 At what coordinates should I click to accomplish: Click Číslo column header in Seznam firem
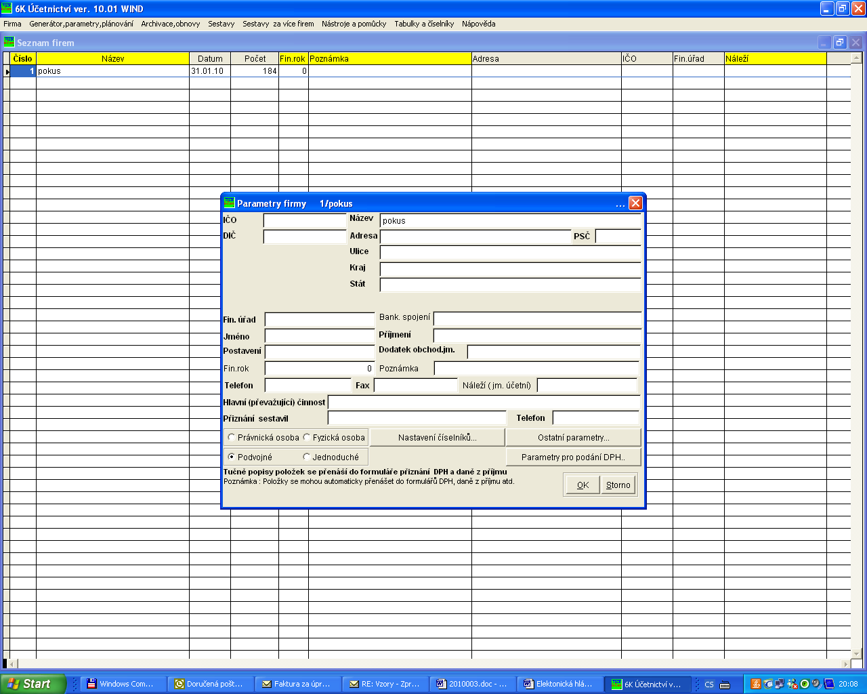(x=23, y=59)
